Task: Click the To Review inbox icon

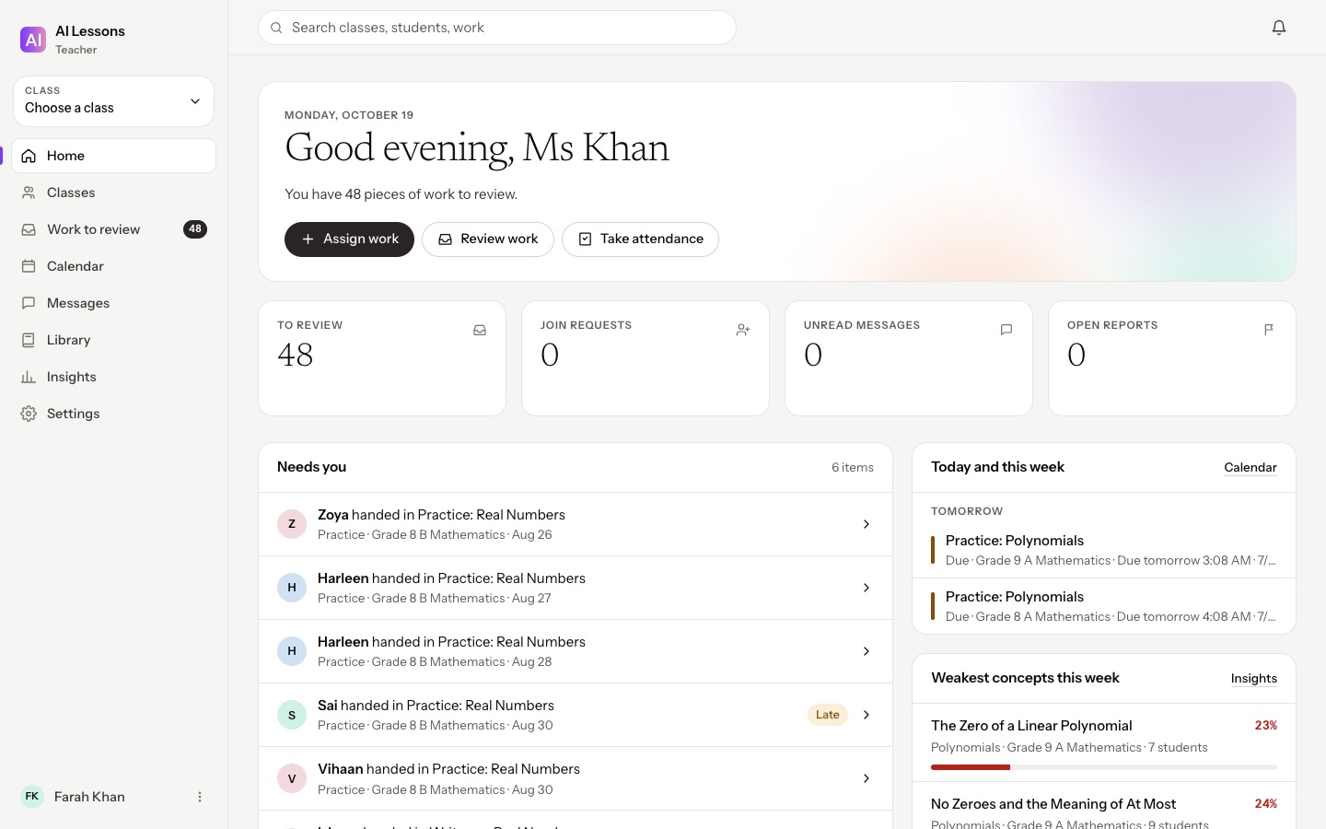Action: pyautogui.click(x=480, y=330)
